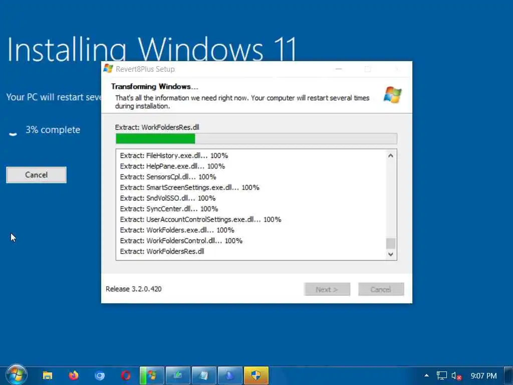Click the Windows flag logo in the Revert8Plus header
Screen dimensions: 513x385
(393, 95)
